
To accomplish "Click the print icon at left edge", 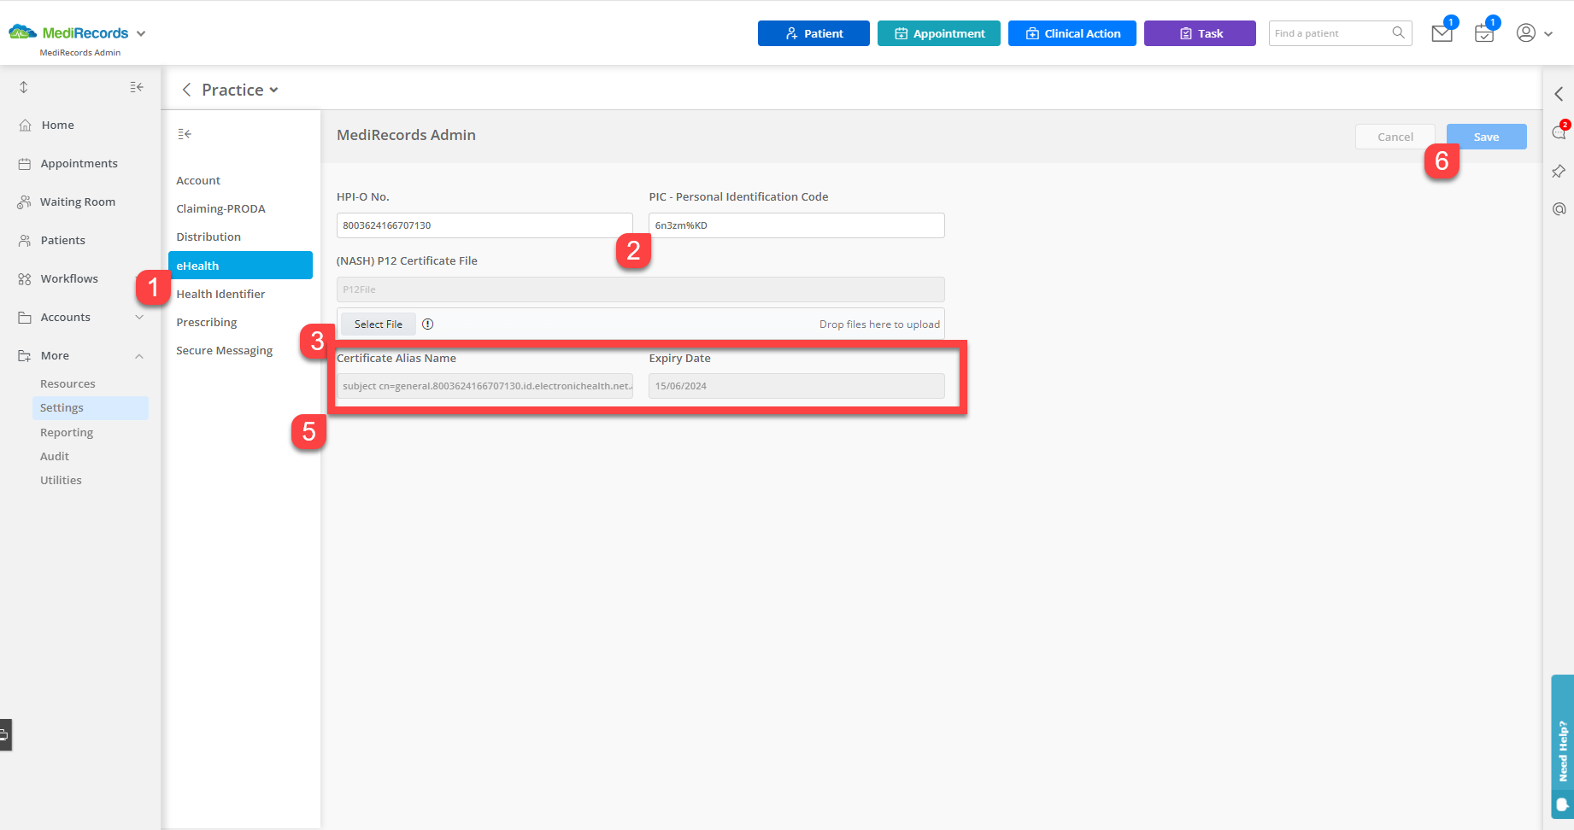I will (4, 734).
